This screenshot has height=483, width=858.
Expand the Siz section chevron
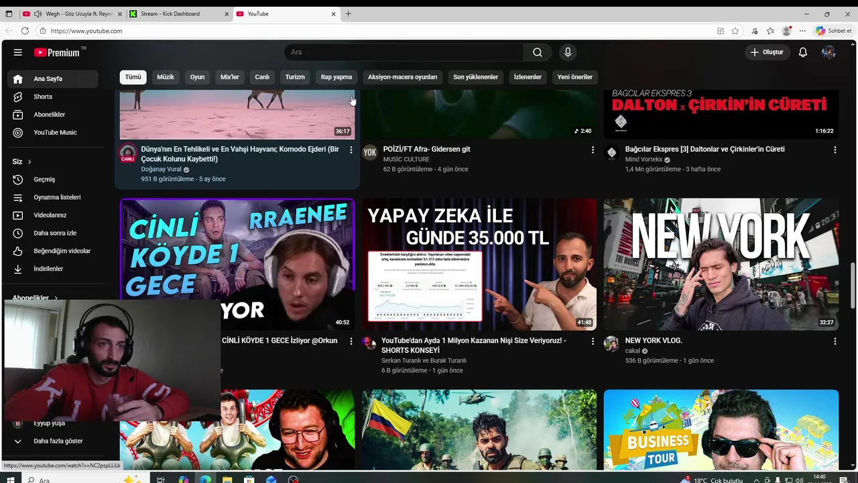(29, 162)
